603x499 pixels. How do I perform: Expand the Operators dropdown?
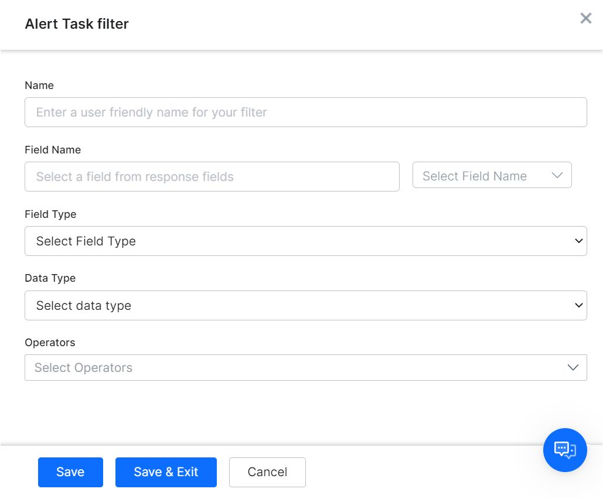point(305,367)
